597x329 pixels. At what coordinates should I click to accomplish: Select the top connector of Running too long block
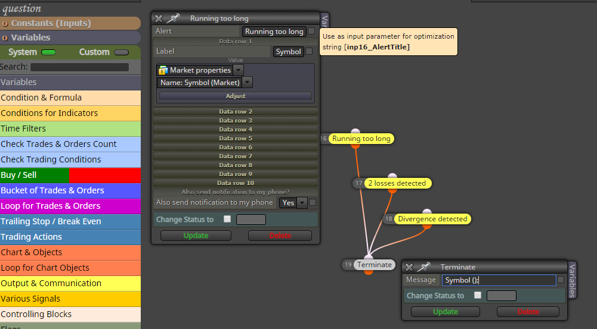point(355,131)
